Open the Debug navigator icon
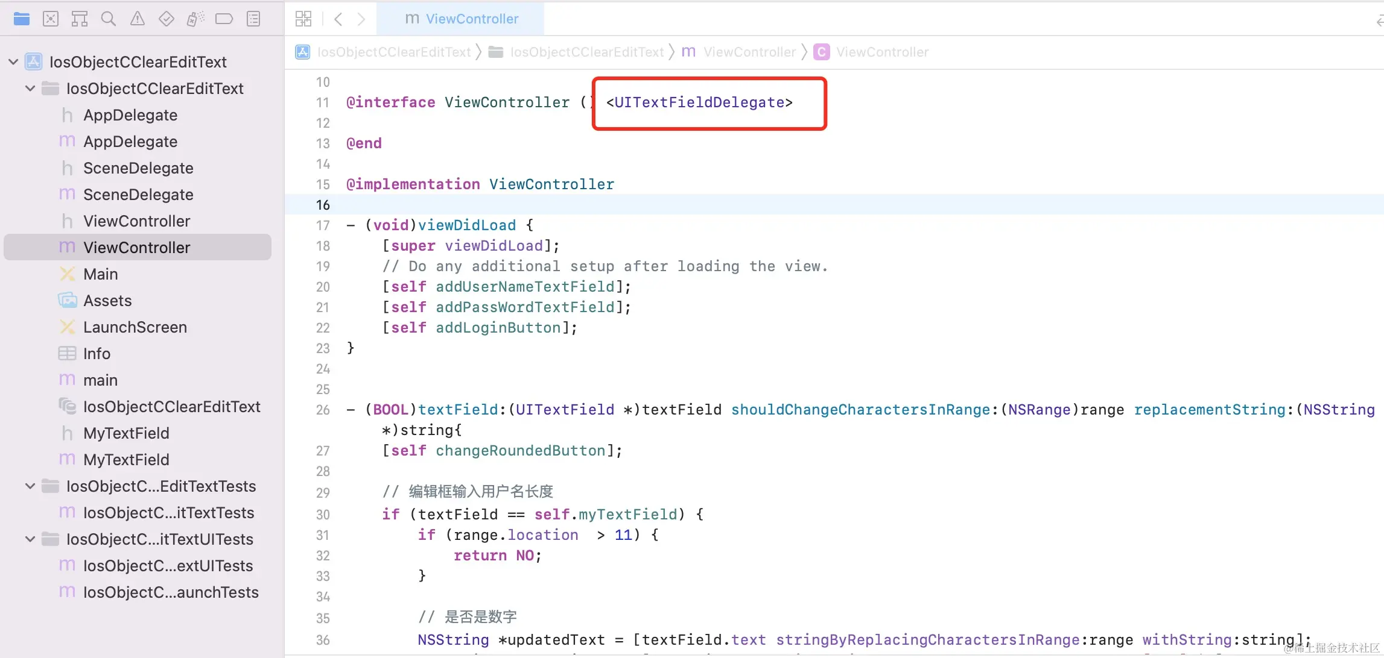The image size is (1384, 658). 195,19
